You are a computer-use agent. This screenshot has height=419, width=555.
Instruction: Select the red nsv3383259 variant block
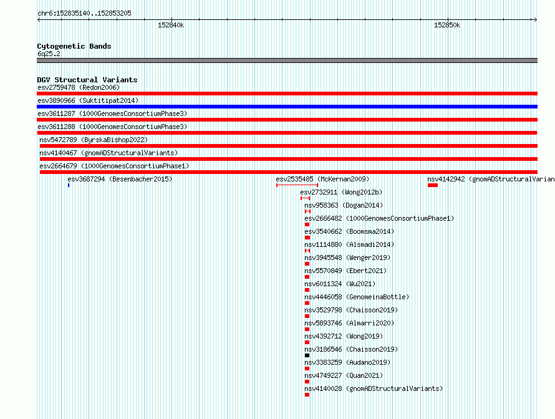[x=307, y=368]
